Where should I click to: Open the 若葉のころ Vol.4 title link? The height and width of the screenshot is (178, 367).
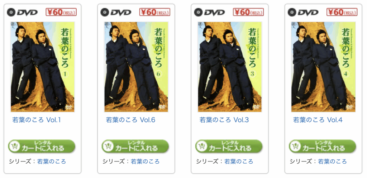click(318, 120)
